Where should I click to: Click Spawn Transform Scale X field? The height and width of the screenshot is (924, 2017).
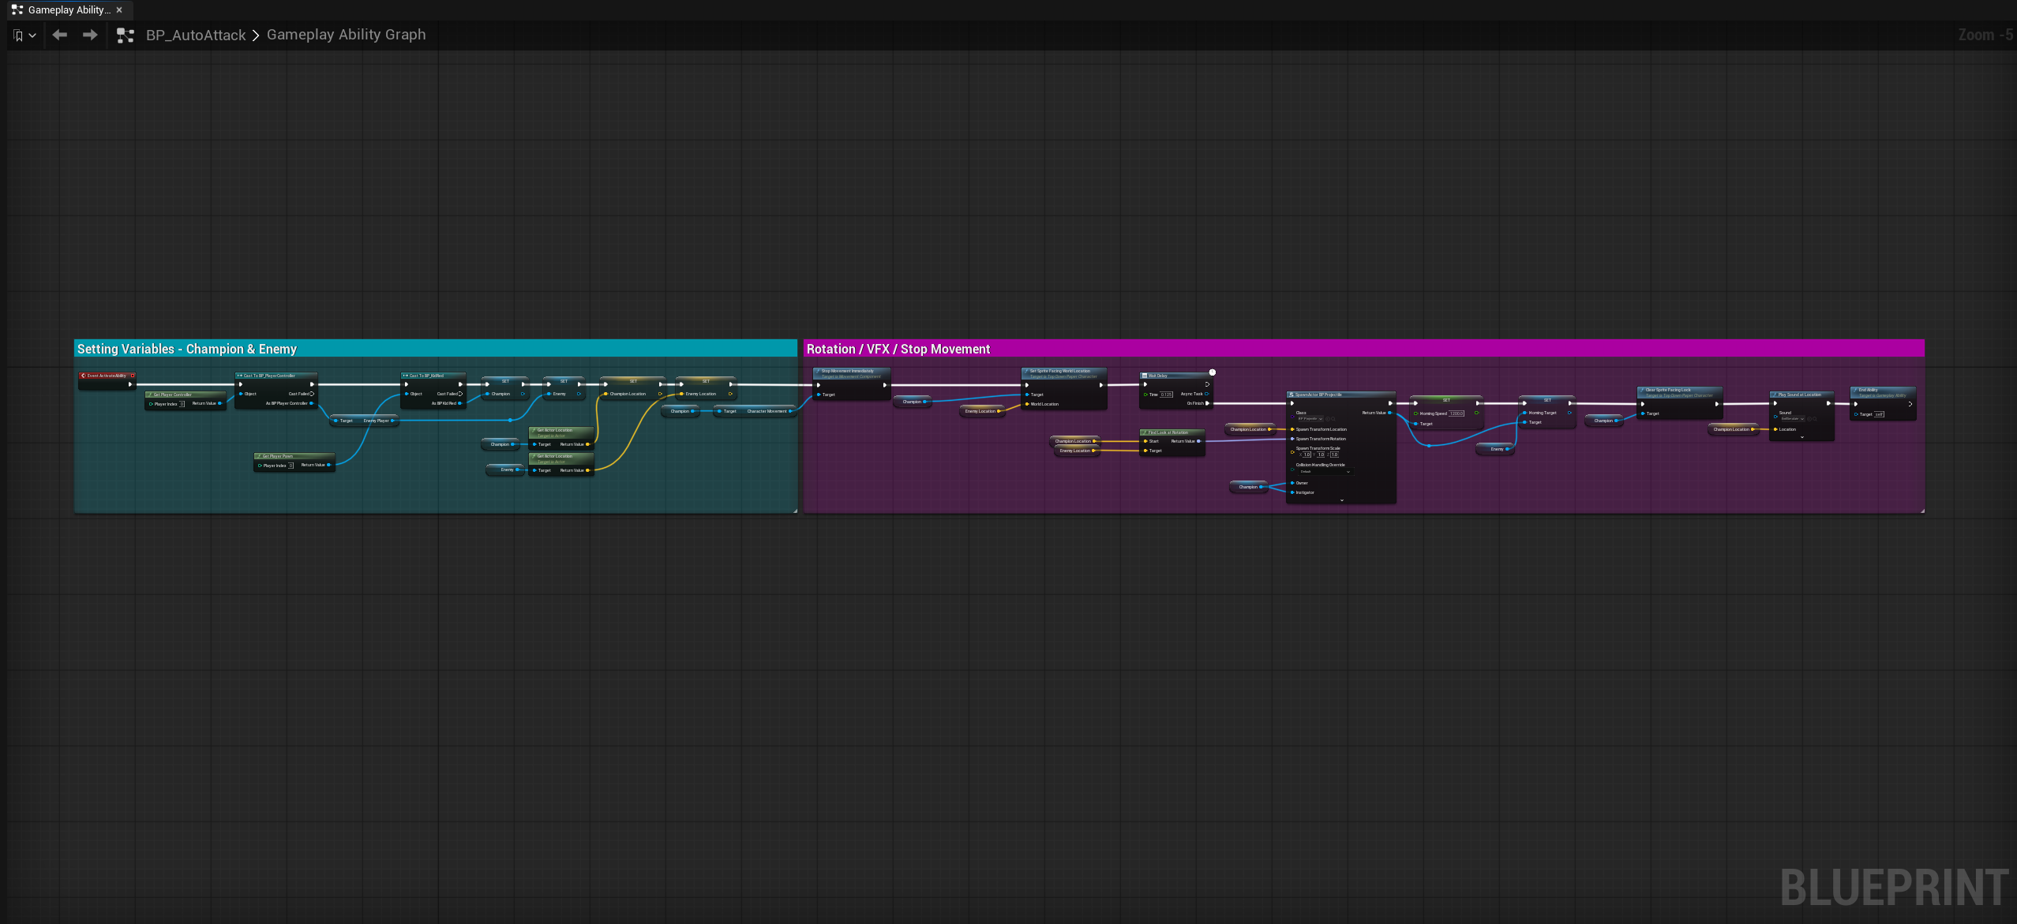pos(1307,455)
